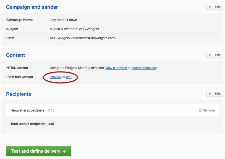225x159 pixels.
Task: Edit the plain text version
Action: tap(69, 77)
